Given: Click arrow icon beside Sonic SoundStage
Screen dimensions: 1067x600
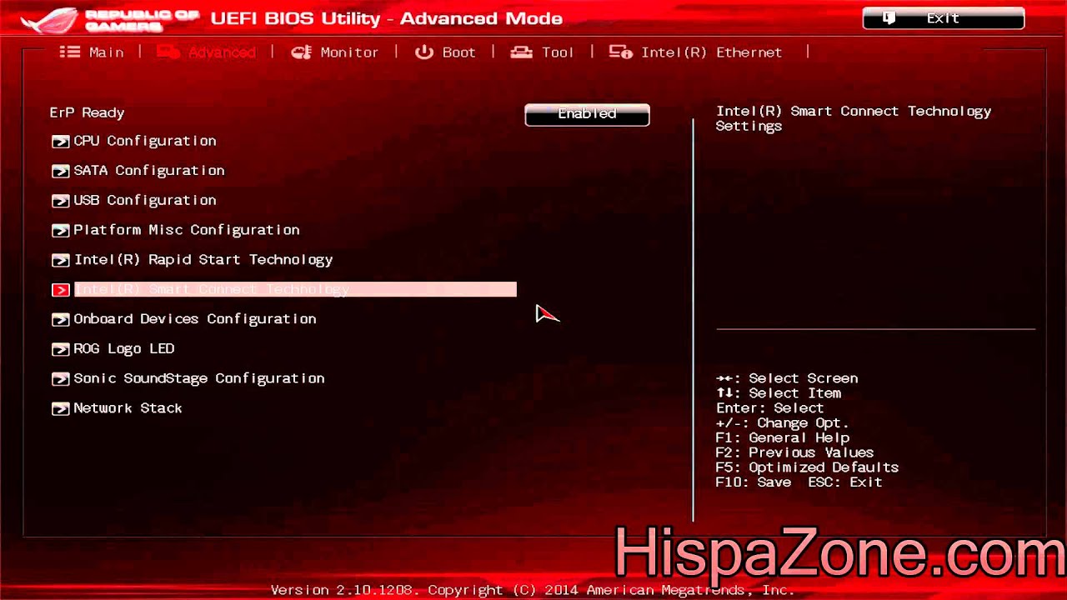Looking at the screenshot, I should (60, 379).
